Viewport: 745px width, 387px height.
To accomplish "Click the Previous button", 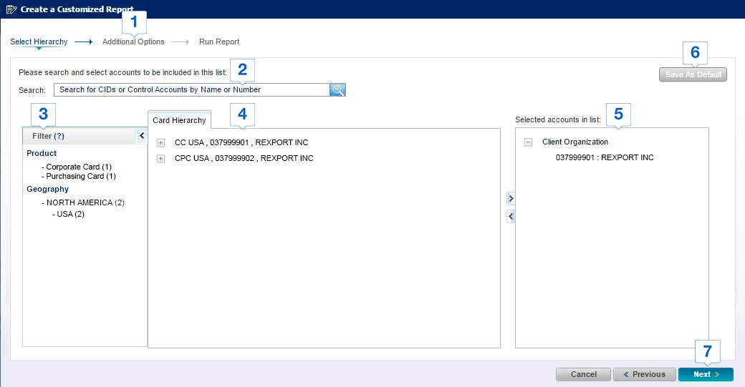I will pyautogui.click(x=644, y=374).
